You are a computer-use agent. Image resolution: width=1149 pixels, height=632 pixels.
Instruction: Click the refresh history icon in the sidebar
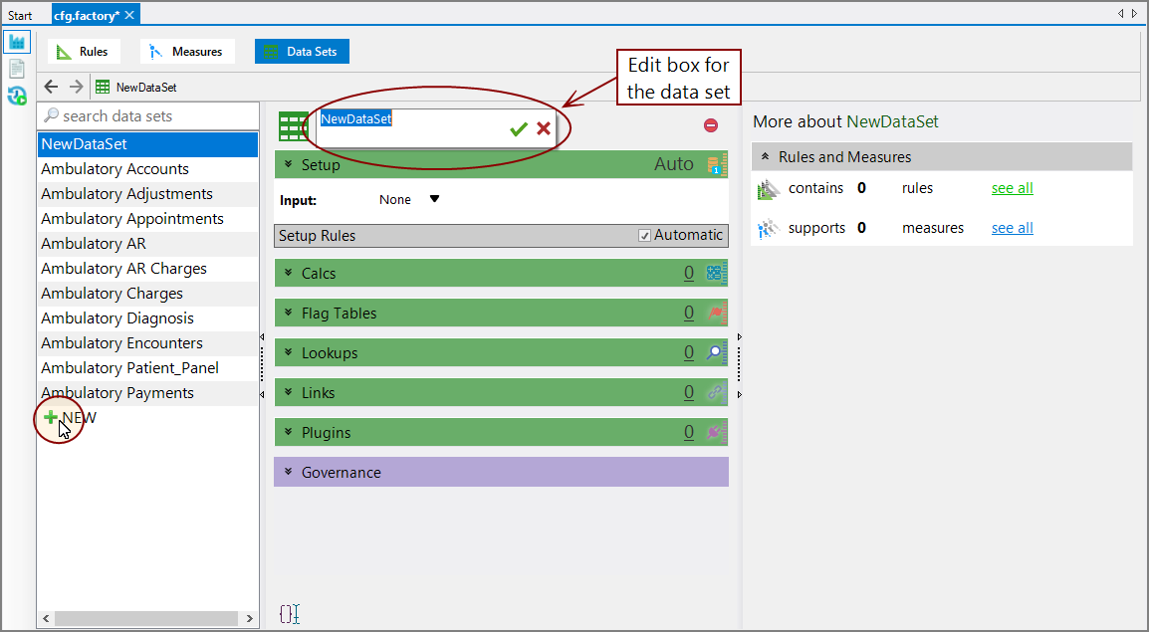16,96
